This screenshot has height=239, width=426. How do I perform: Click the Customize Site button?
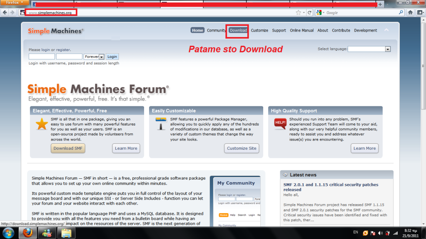242,148
